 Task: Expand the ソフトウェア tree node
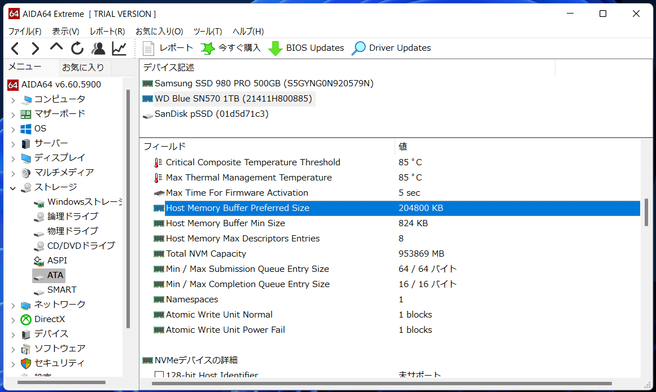pos(13,349)
